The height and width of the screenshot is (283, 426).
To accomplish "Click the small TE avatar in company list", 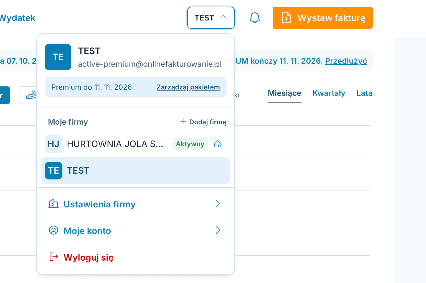I will [54, 171].
